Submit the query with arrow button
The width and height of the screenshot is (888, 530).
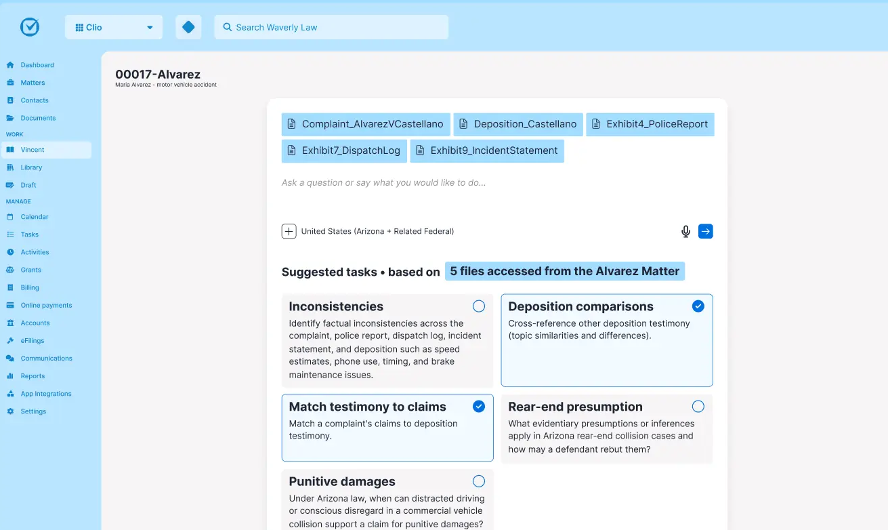pos(705,231)
